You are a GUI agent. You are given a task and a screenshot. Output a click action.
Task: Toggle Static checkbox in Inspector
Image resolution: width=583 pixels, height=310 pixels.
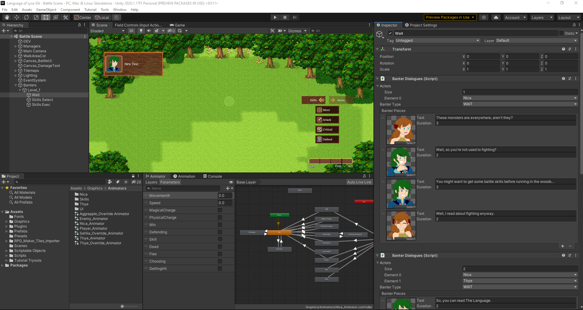[x=561, y=33]
